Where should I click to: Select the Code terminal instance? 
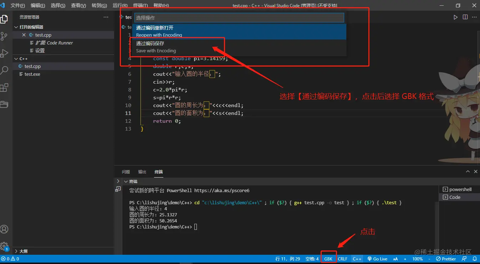[459, 197]
